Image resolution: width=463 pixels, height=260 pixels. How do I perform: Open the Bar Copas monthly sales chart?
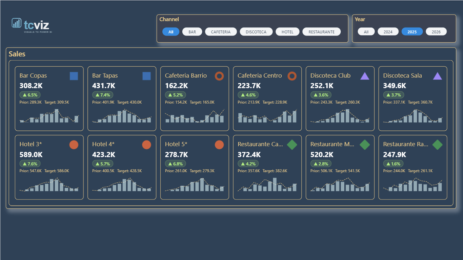[x=49, y=116]
